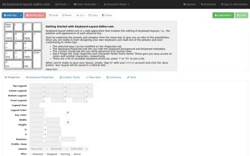
Task: Switch to the Keyboard Properties tab
Action: (x=40, y=77)
